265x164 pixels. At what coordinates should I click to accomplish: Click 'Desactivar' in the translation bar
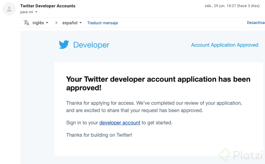pos(255,23)
